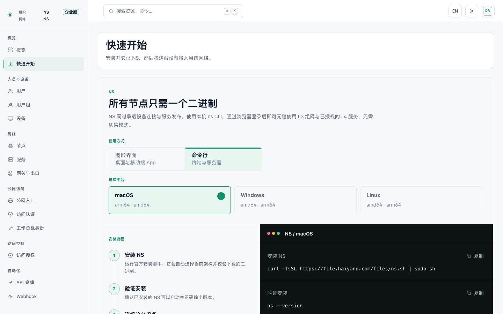Click the 节点 chip icon
This screenshot has width=503, height=314.
coord(10,146)
